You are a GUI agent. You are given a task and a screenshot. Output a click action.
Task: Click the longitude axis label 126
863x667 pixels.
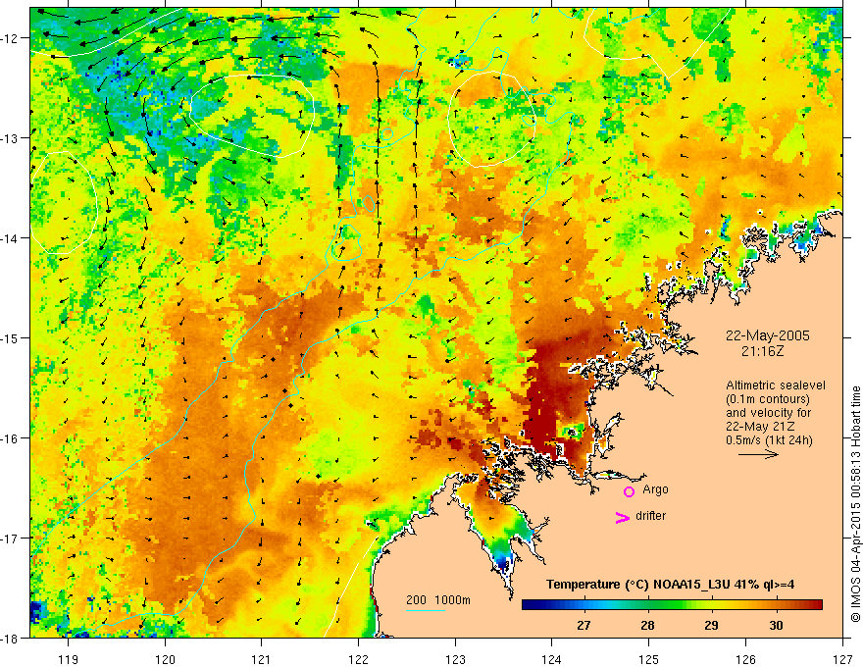(x=745, y=659)
